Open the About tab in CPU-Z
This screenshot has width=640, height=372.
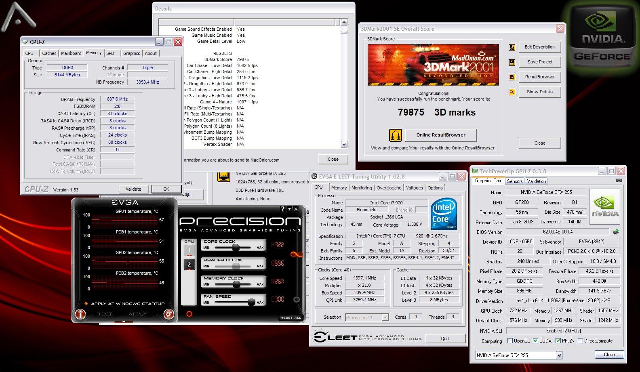pos(151,53)
